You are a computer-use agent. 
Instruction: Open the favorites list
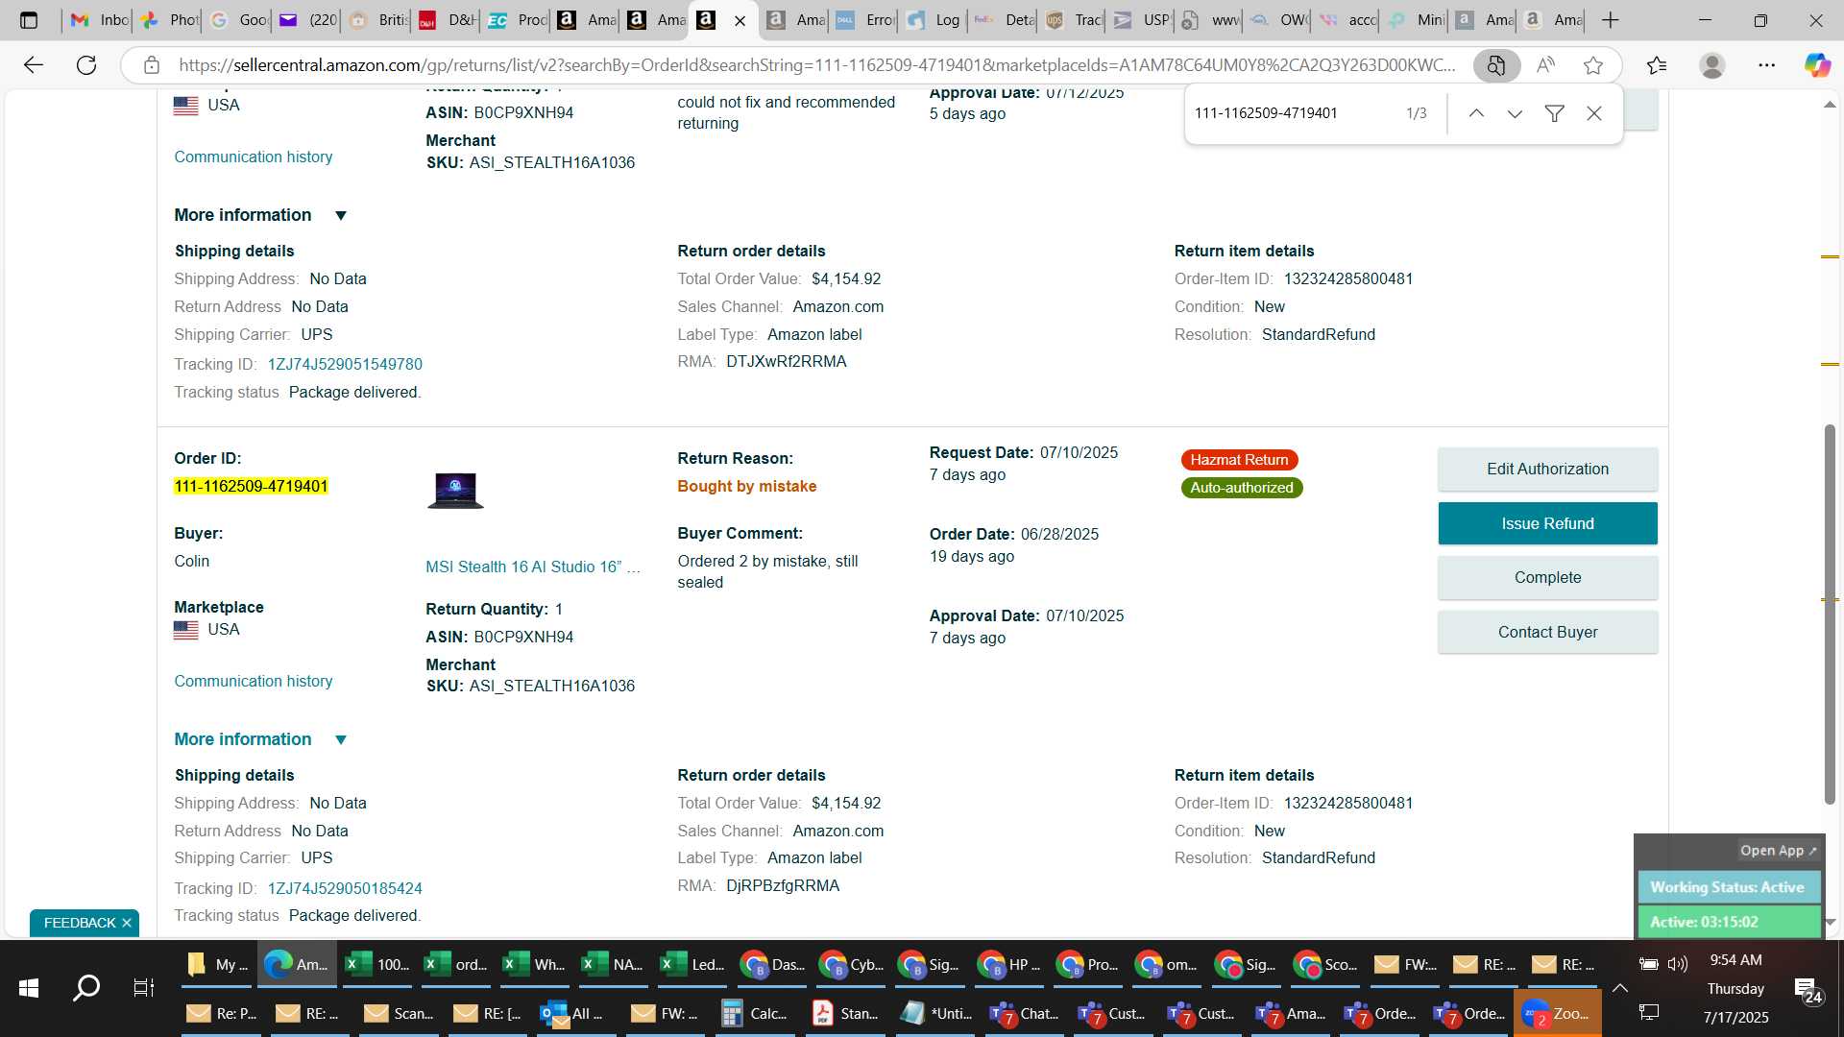click(x=1657, y=65)
